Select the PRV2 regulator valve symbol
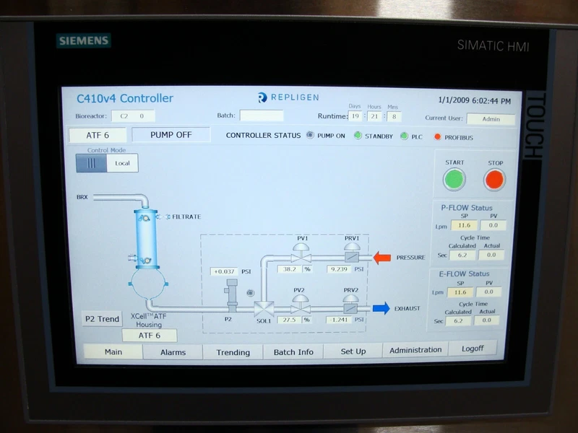This screenshot has height=433, width=578. click(351, 304)
